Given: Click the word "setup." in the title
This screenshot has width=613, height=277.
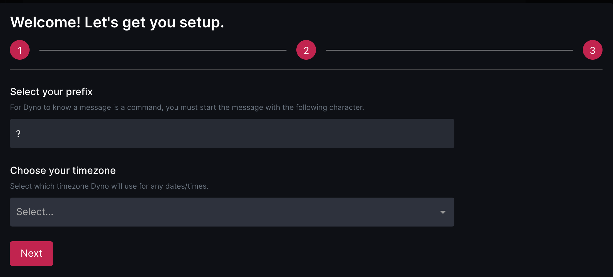Looking at the screenshot, I should pyautogui.click(x=201, y=22).
